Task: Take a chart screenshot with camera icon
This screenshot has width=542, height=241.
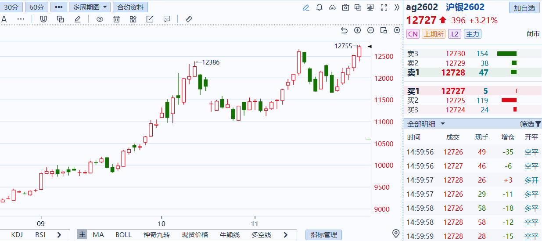Action: 345,7
